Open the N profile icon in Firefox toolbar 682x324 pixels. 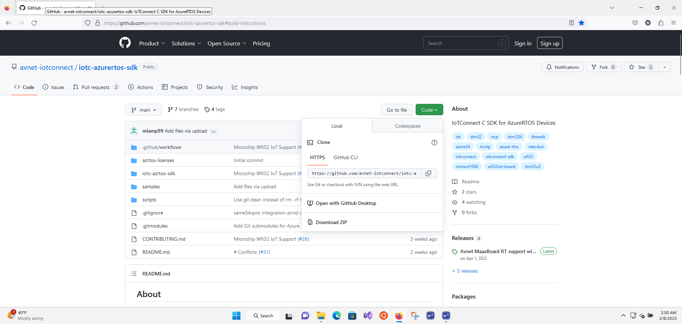coord(648,23)
